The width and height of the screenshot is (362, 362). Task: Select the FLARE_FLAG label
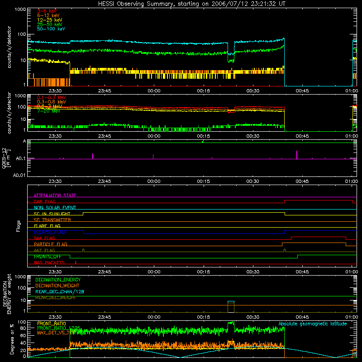[47, 226]
